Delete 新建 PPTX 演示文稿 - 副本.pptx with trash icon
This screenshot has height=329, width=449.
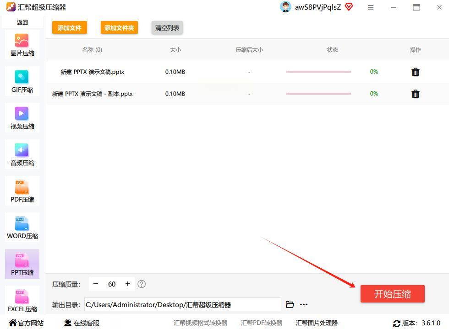415,94
